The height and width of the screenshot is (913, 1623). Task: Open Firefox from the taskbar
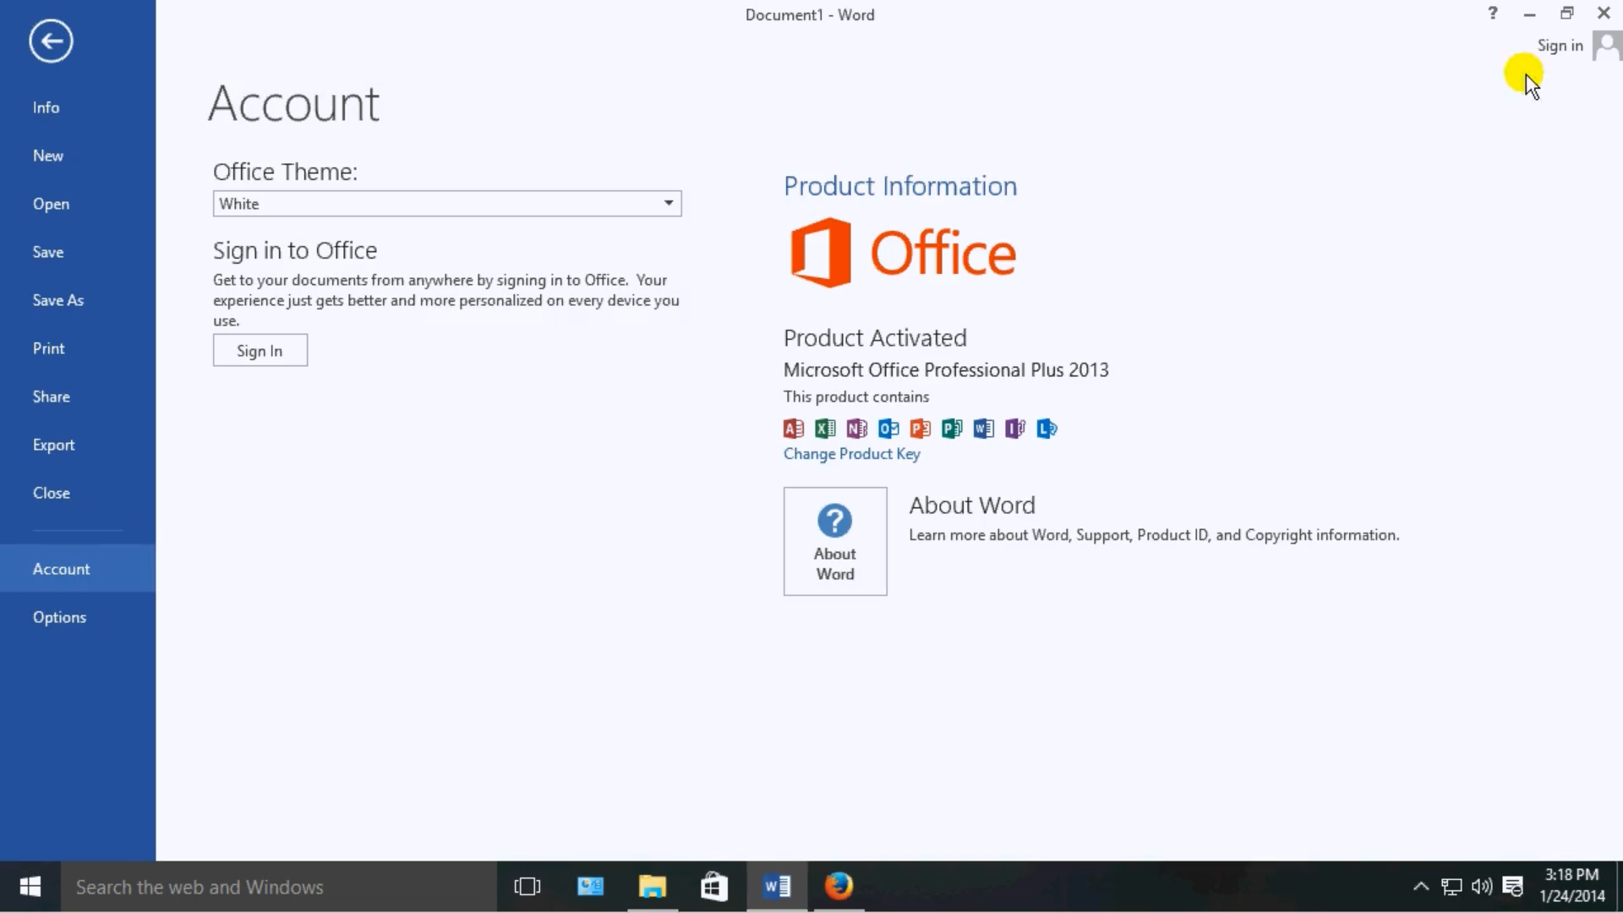839,886
